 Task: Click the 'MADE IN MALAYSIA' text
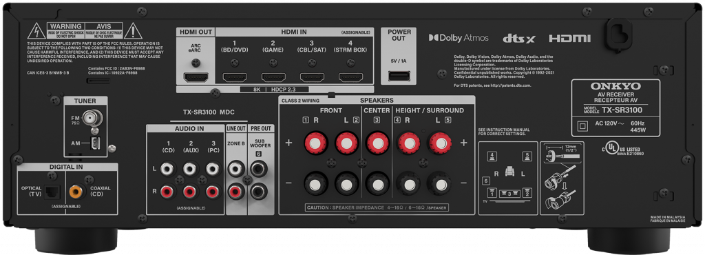(667, 217)
